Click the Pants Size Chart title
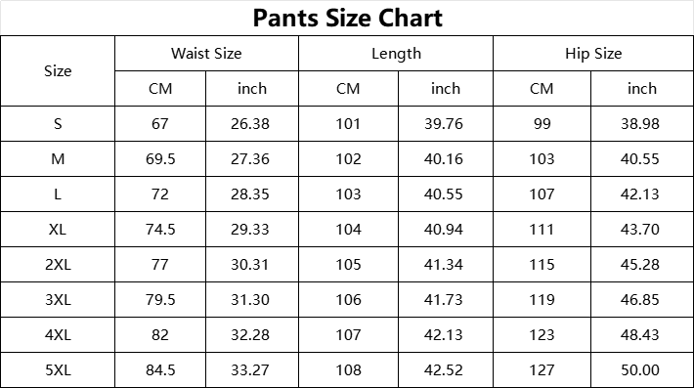The width and height of the screenshot is (694, 388). click(347, 19)
